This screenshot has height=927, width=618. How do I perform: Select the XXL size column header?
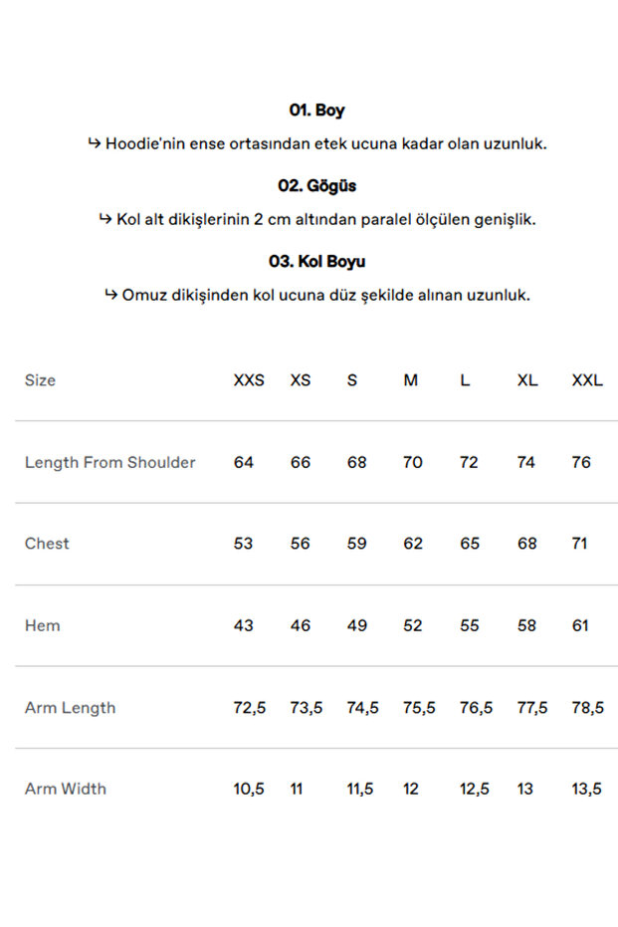587,380
